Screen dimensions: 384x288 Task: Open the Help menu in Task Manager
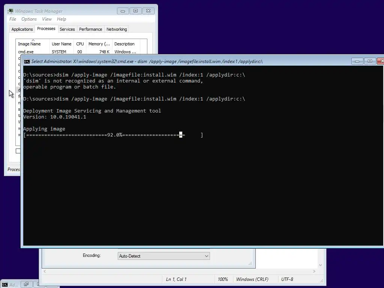(61, 19)
